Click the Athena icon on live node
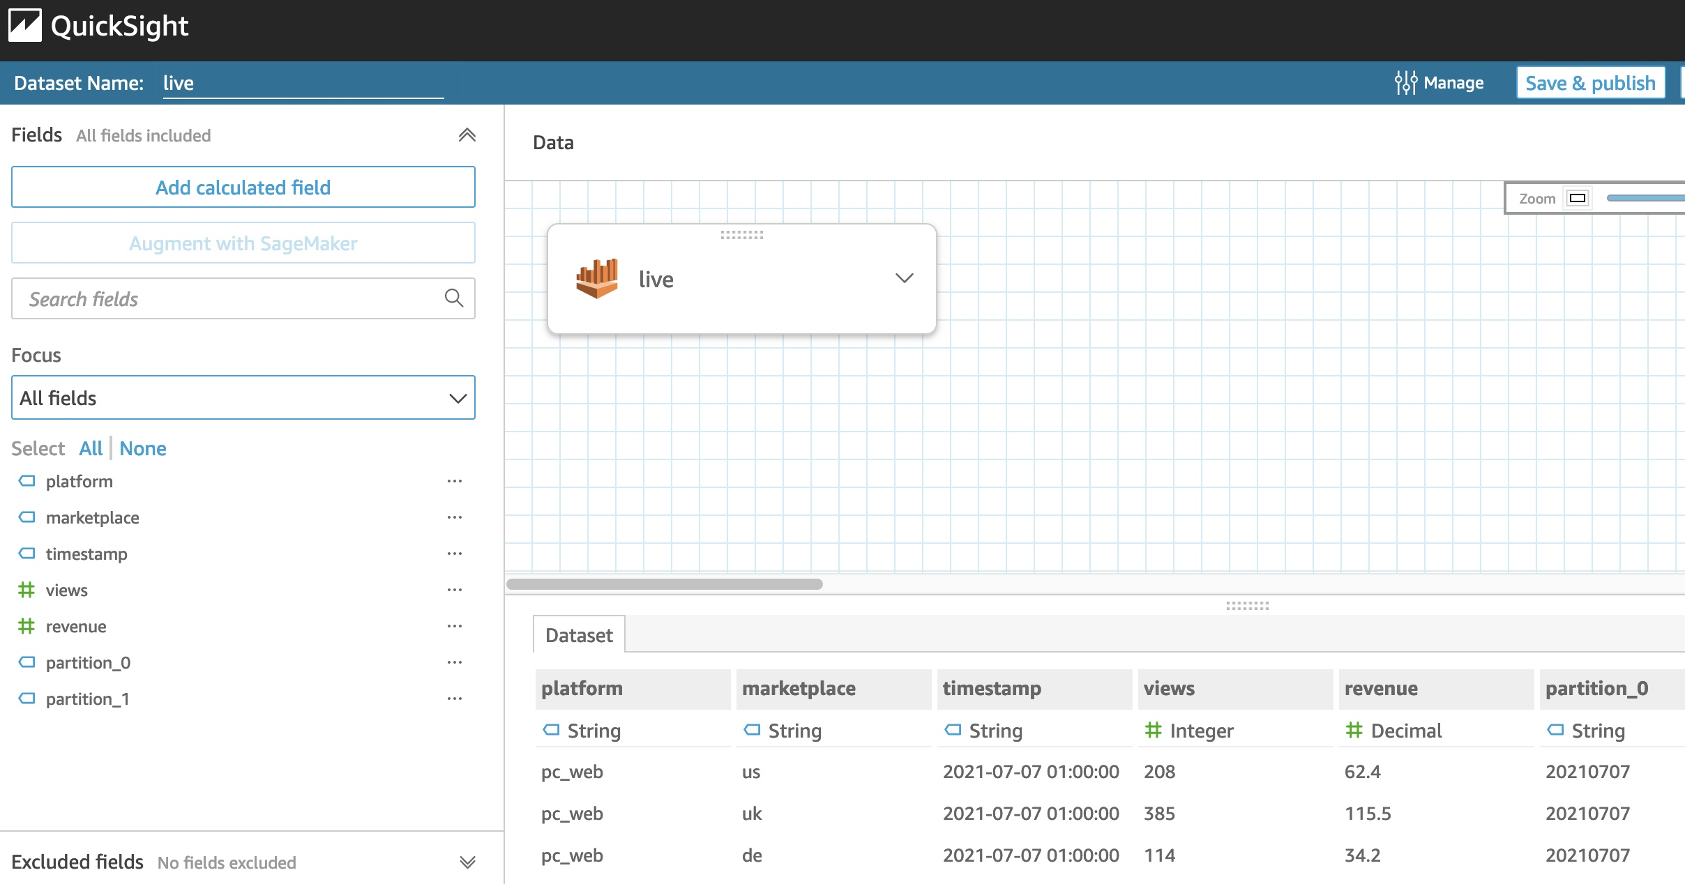The image size is (1685, 884). pos(597,278)
